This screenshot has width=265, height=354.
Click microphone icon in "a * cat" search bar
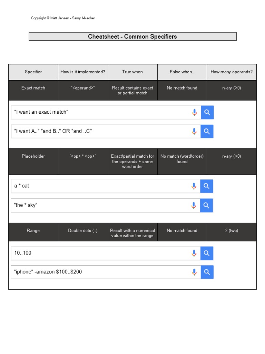194,186
